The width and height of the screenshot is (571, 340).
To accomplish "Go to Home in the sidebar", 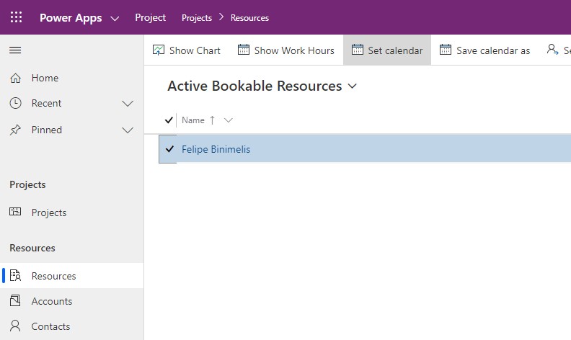I will click(72, 78).
